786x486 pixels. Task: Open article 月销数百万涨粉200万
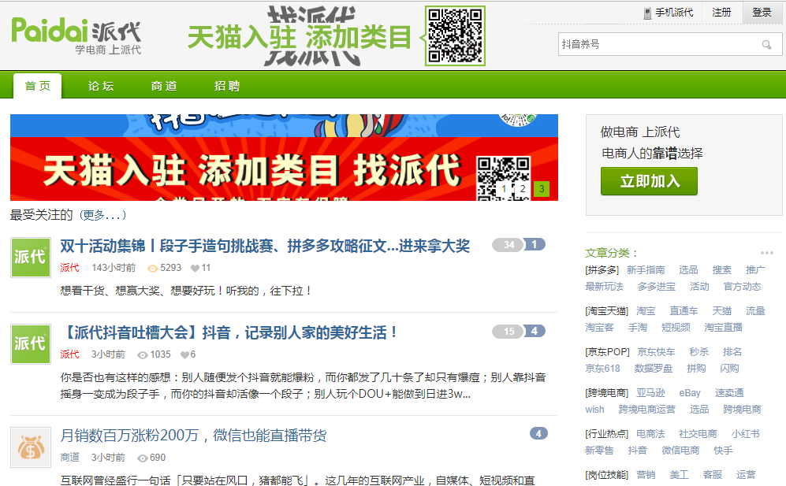click(193, 436)
